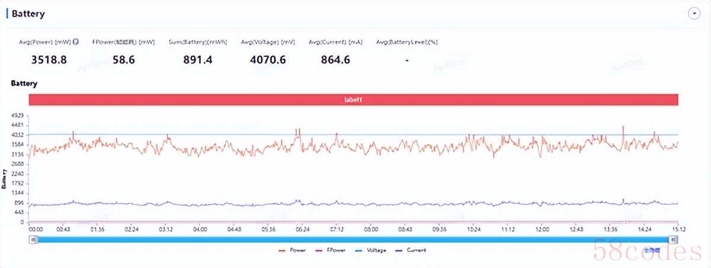The height and width of the screenshot is (268, 711).
Task: Click the Avg(Current) value 864.6
Action: (x=335, y=59)
